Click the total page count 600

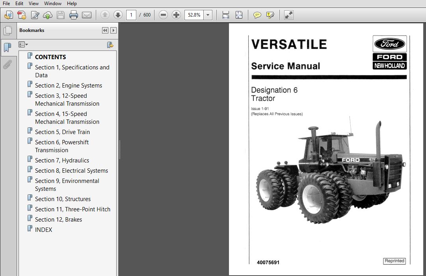pyautogui.click(x=147, y=15)
